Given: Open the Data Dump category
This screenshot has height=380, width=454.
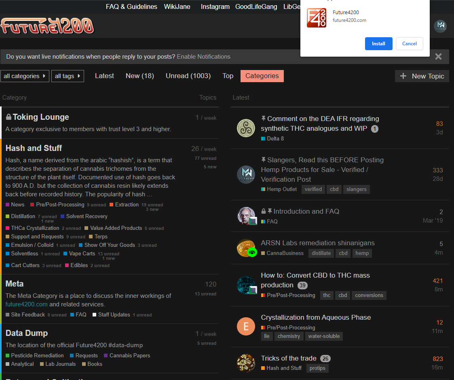Looking at the screenshot, I should [x=27, y=333].
